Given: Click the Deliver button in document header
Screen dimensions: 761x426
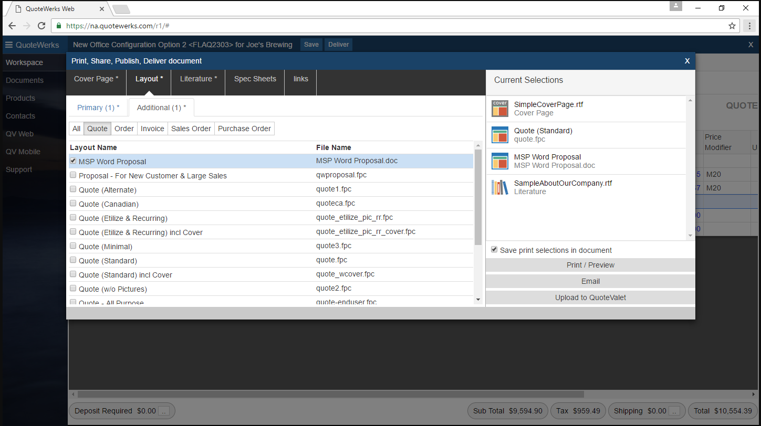Looking at the screenshot, I should click(339, 45).
